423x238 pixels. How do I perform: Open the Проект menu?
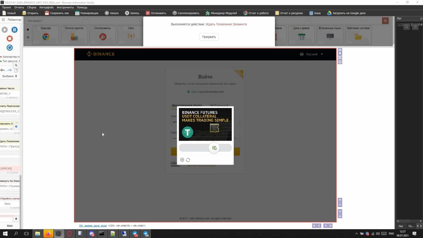pos(7,7)
